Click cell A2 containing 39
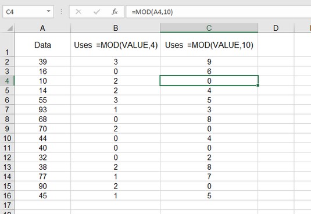 [x=42, y=62]
